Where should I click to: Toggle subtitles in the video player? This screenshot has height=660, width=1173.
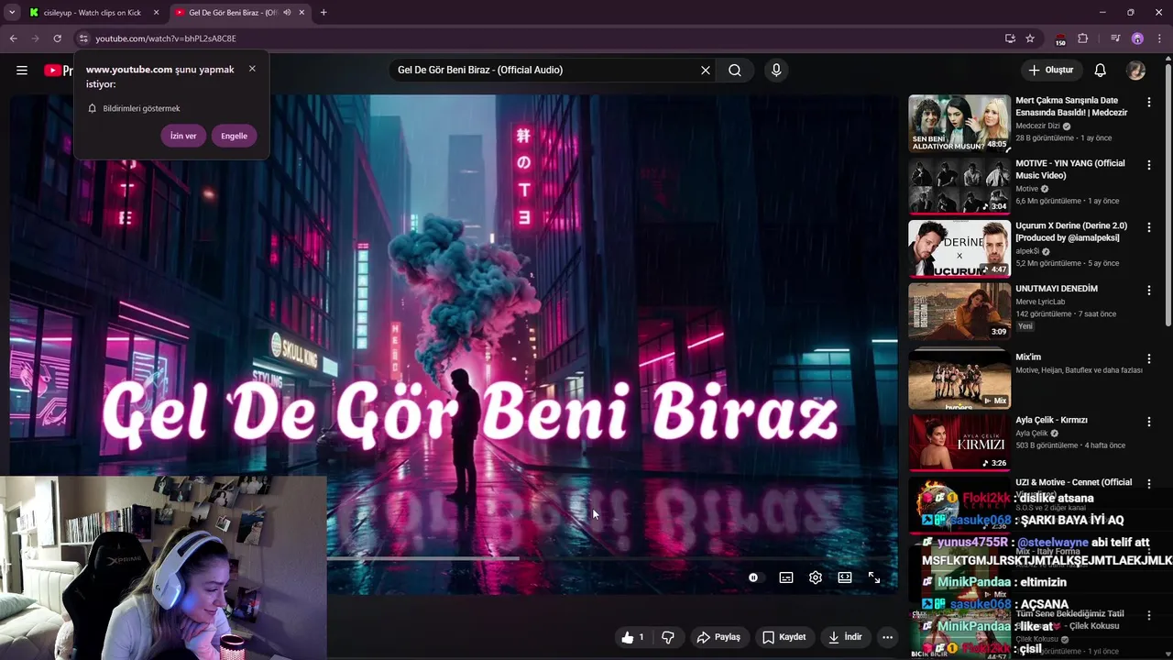[x=786, y=577]
